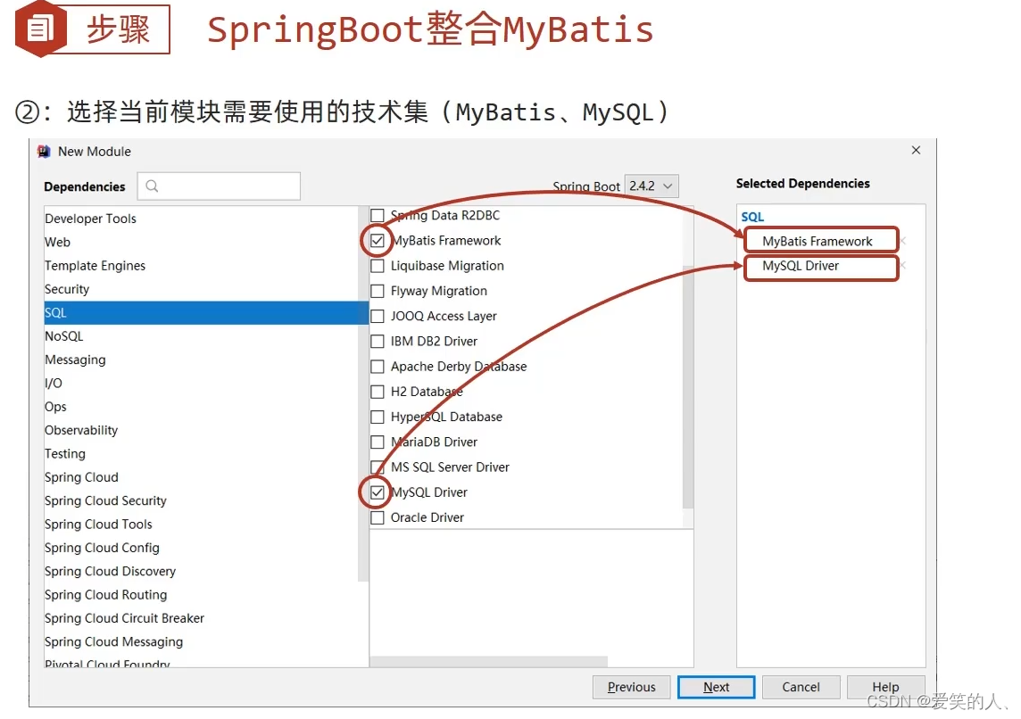Uncheck the MyBatis Framework checkbox
This screenshot has height=719, width=1021.
coord(377,240)
